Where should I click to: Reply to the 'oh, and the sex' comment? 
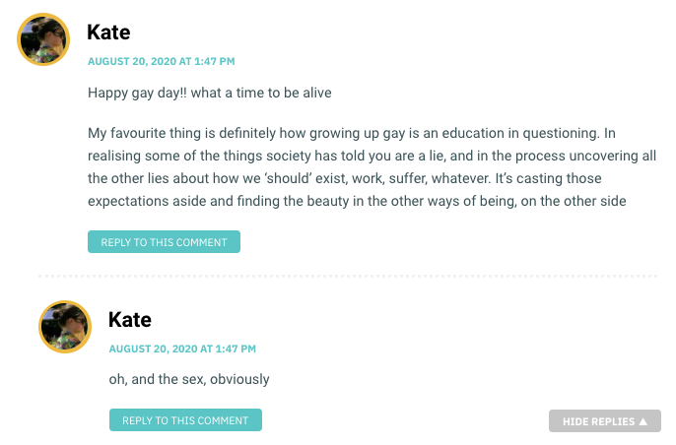coord(185,420)
